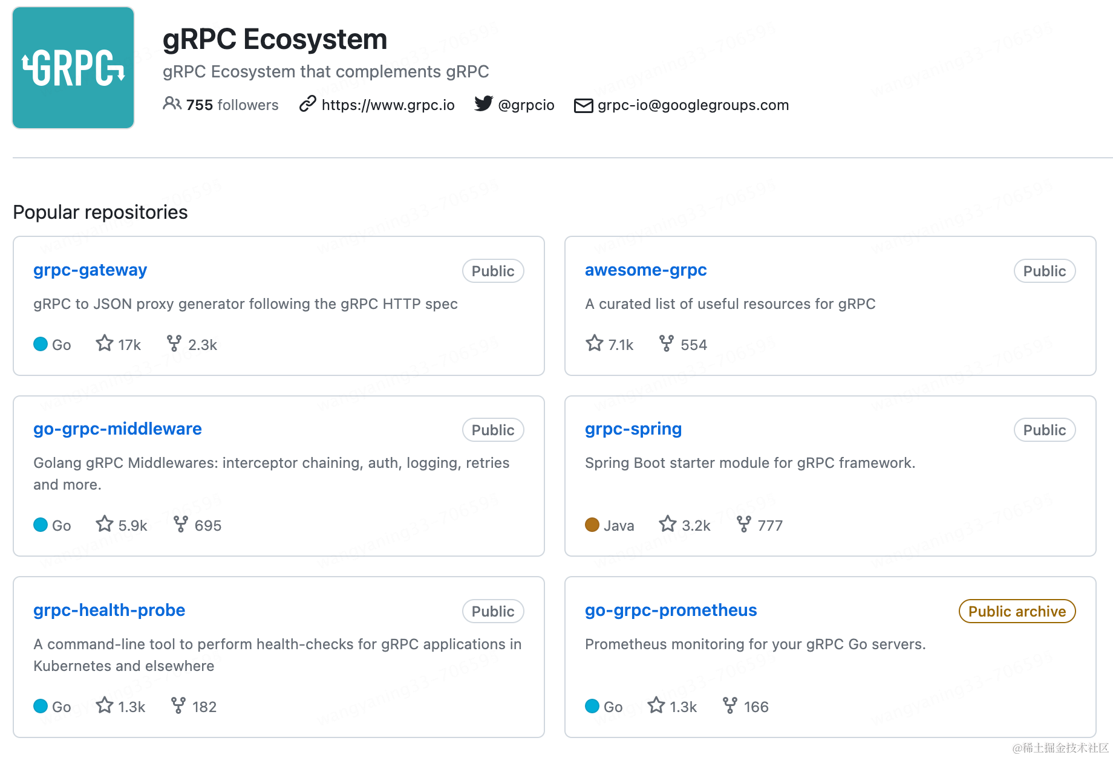This screenshot has height=758, width=1113.
Task: Click the star icon on grpc-gateway
Action: (x=105, y=343)
